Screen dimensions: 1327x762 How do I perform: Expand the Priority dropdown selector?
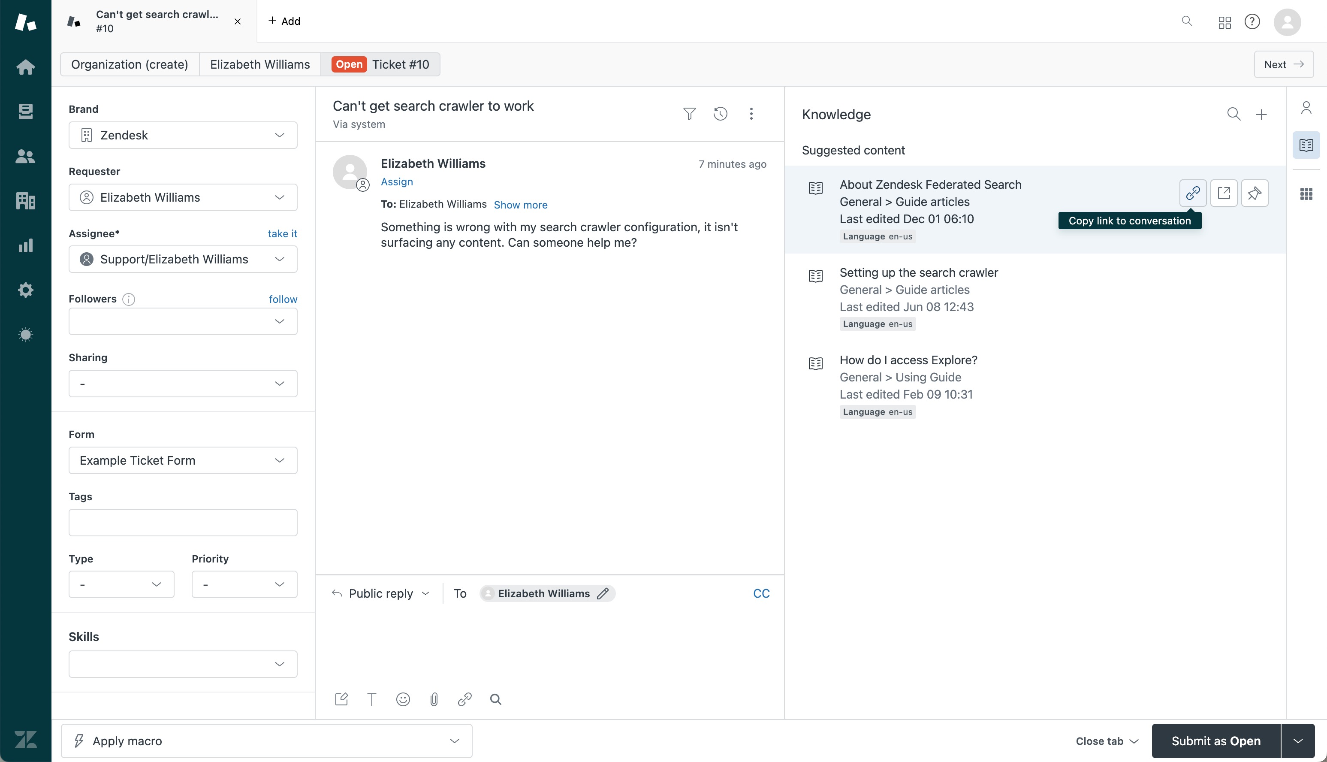pos(243,584)
